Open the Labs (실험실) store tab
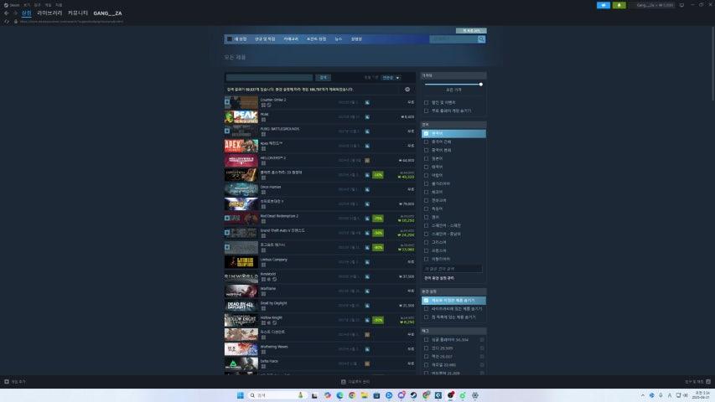 [x=356, y=39]
